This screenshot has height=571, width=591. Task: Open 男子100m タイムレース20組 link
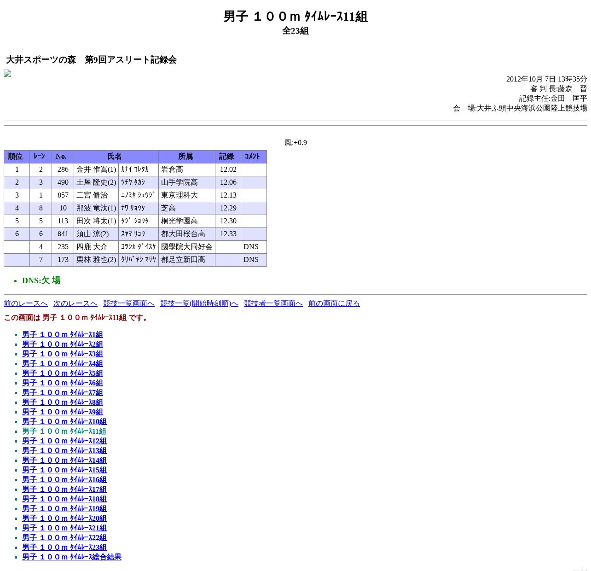pyautogui.click(x=64, y=519)
